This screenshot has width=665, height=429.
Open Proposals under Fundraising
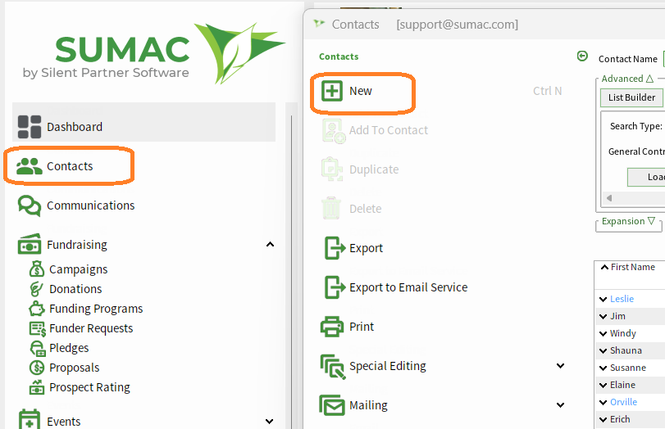[x=75, y=368]
